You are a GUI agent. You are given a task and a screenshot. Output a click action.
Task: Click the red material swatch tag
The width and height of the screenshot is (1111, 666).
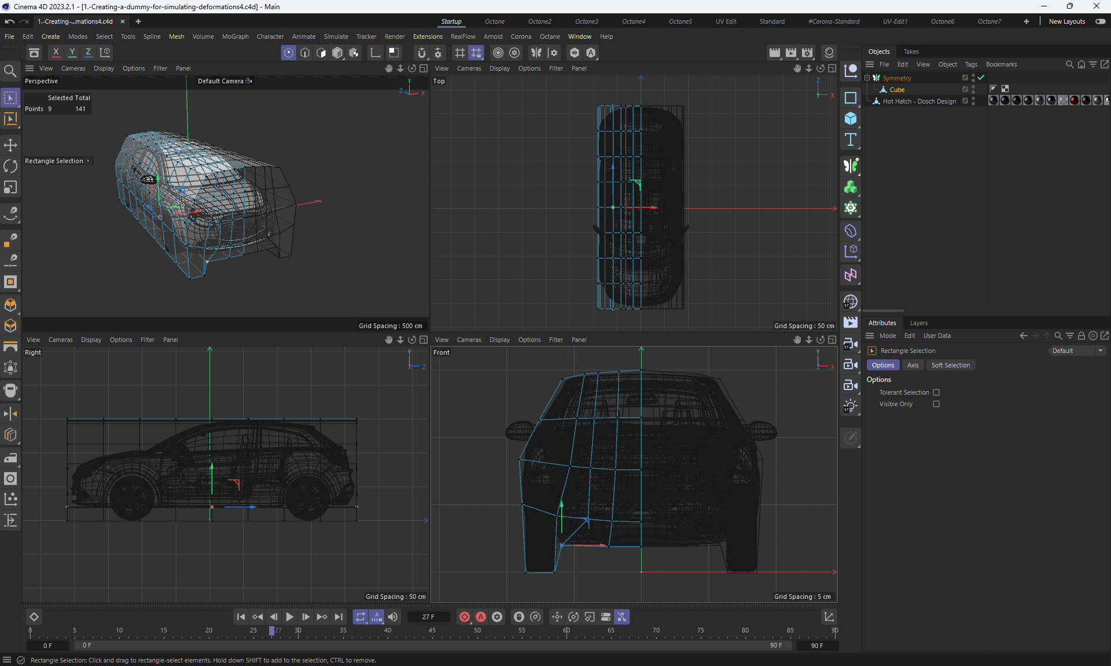[x=1074, y=101]
